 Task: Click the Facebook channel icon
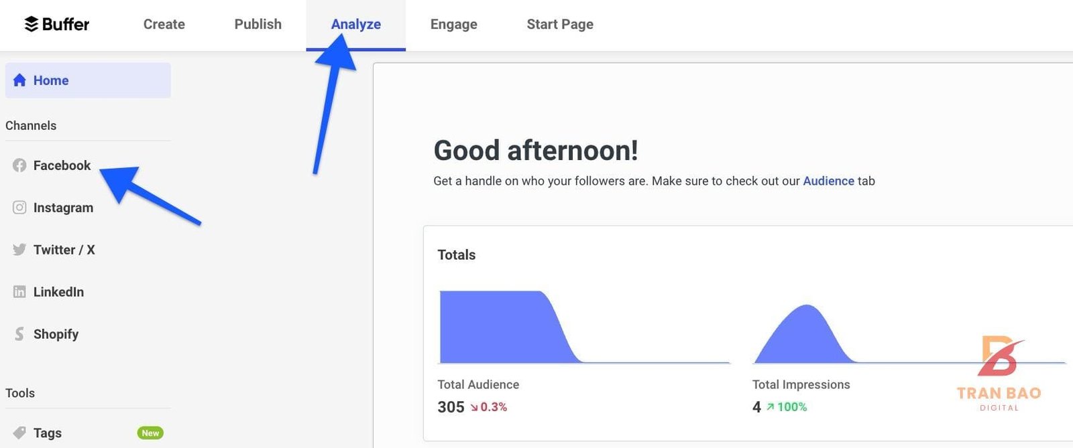tap(19, 165)
